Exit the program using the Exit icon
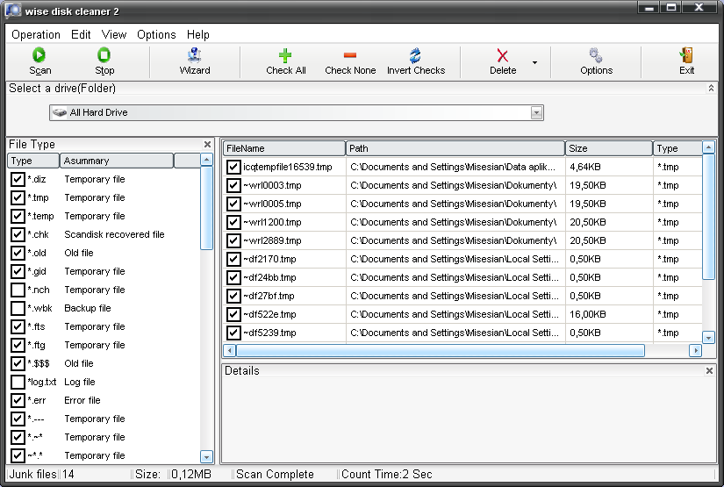This screenshot has width=724, height=487. [x=686, y=55]
